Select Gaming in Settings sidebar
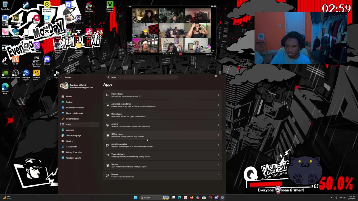This screenshot has height=201, width=358. tap(79, 141)
